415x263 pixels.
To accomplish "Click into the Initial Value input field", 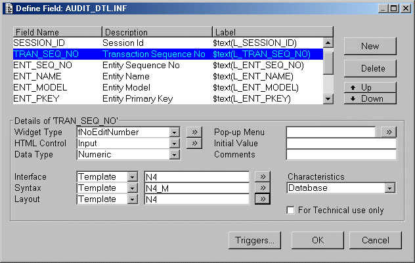I will pyautogui.click(x=341, y=143).
